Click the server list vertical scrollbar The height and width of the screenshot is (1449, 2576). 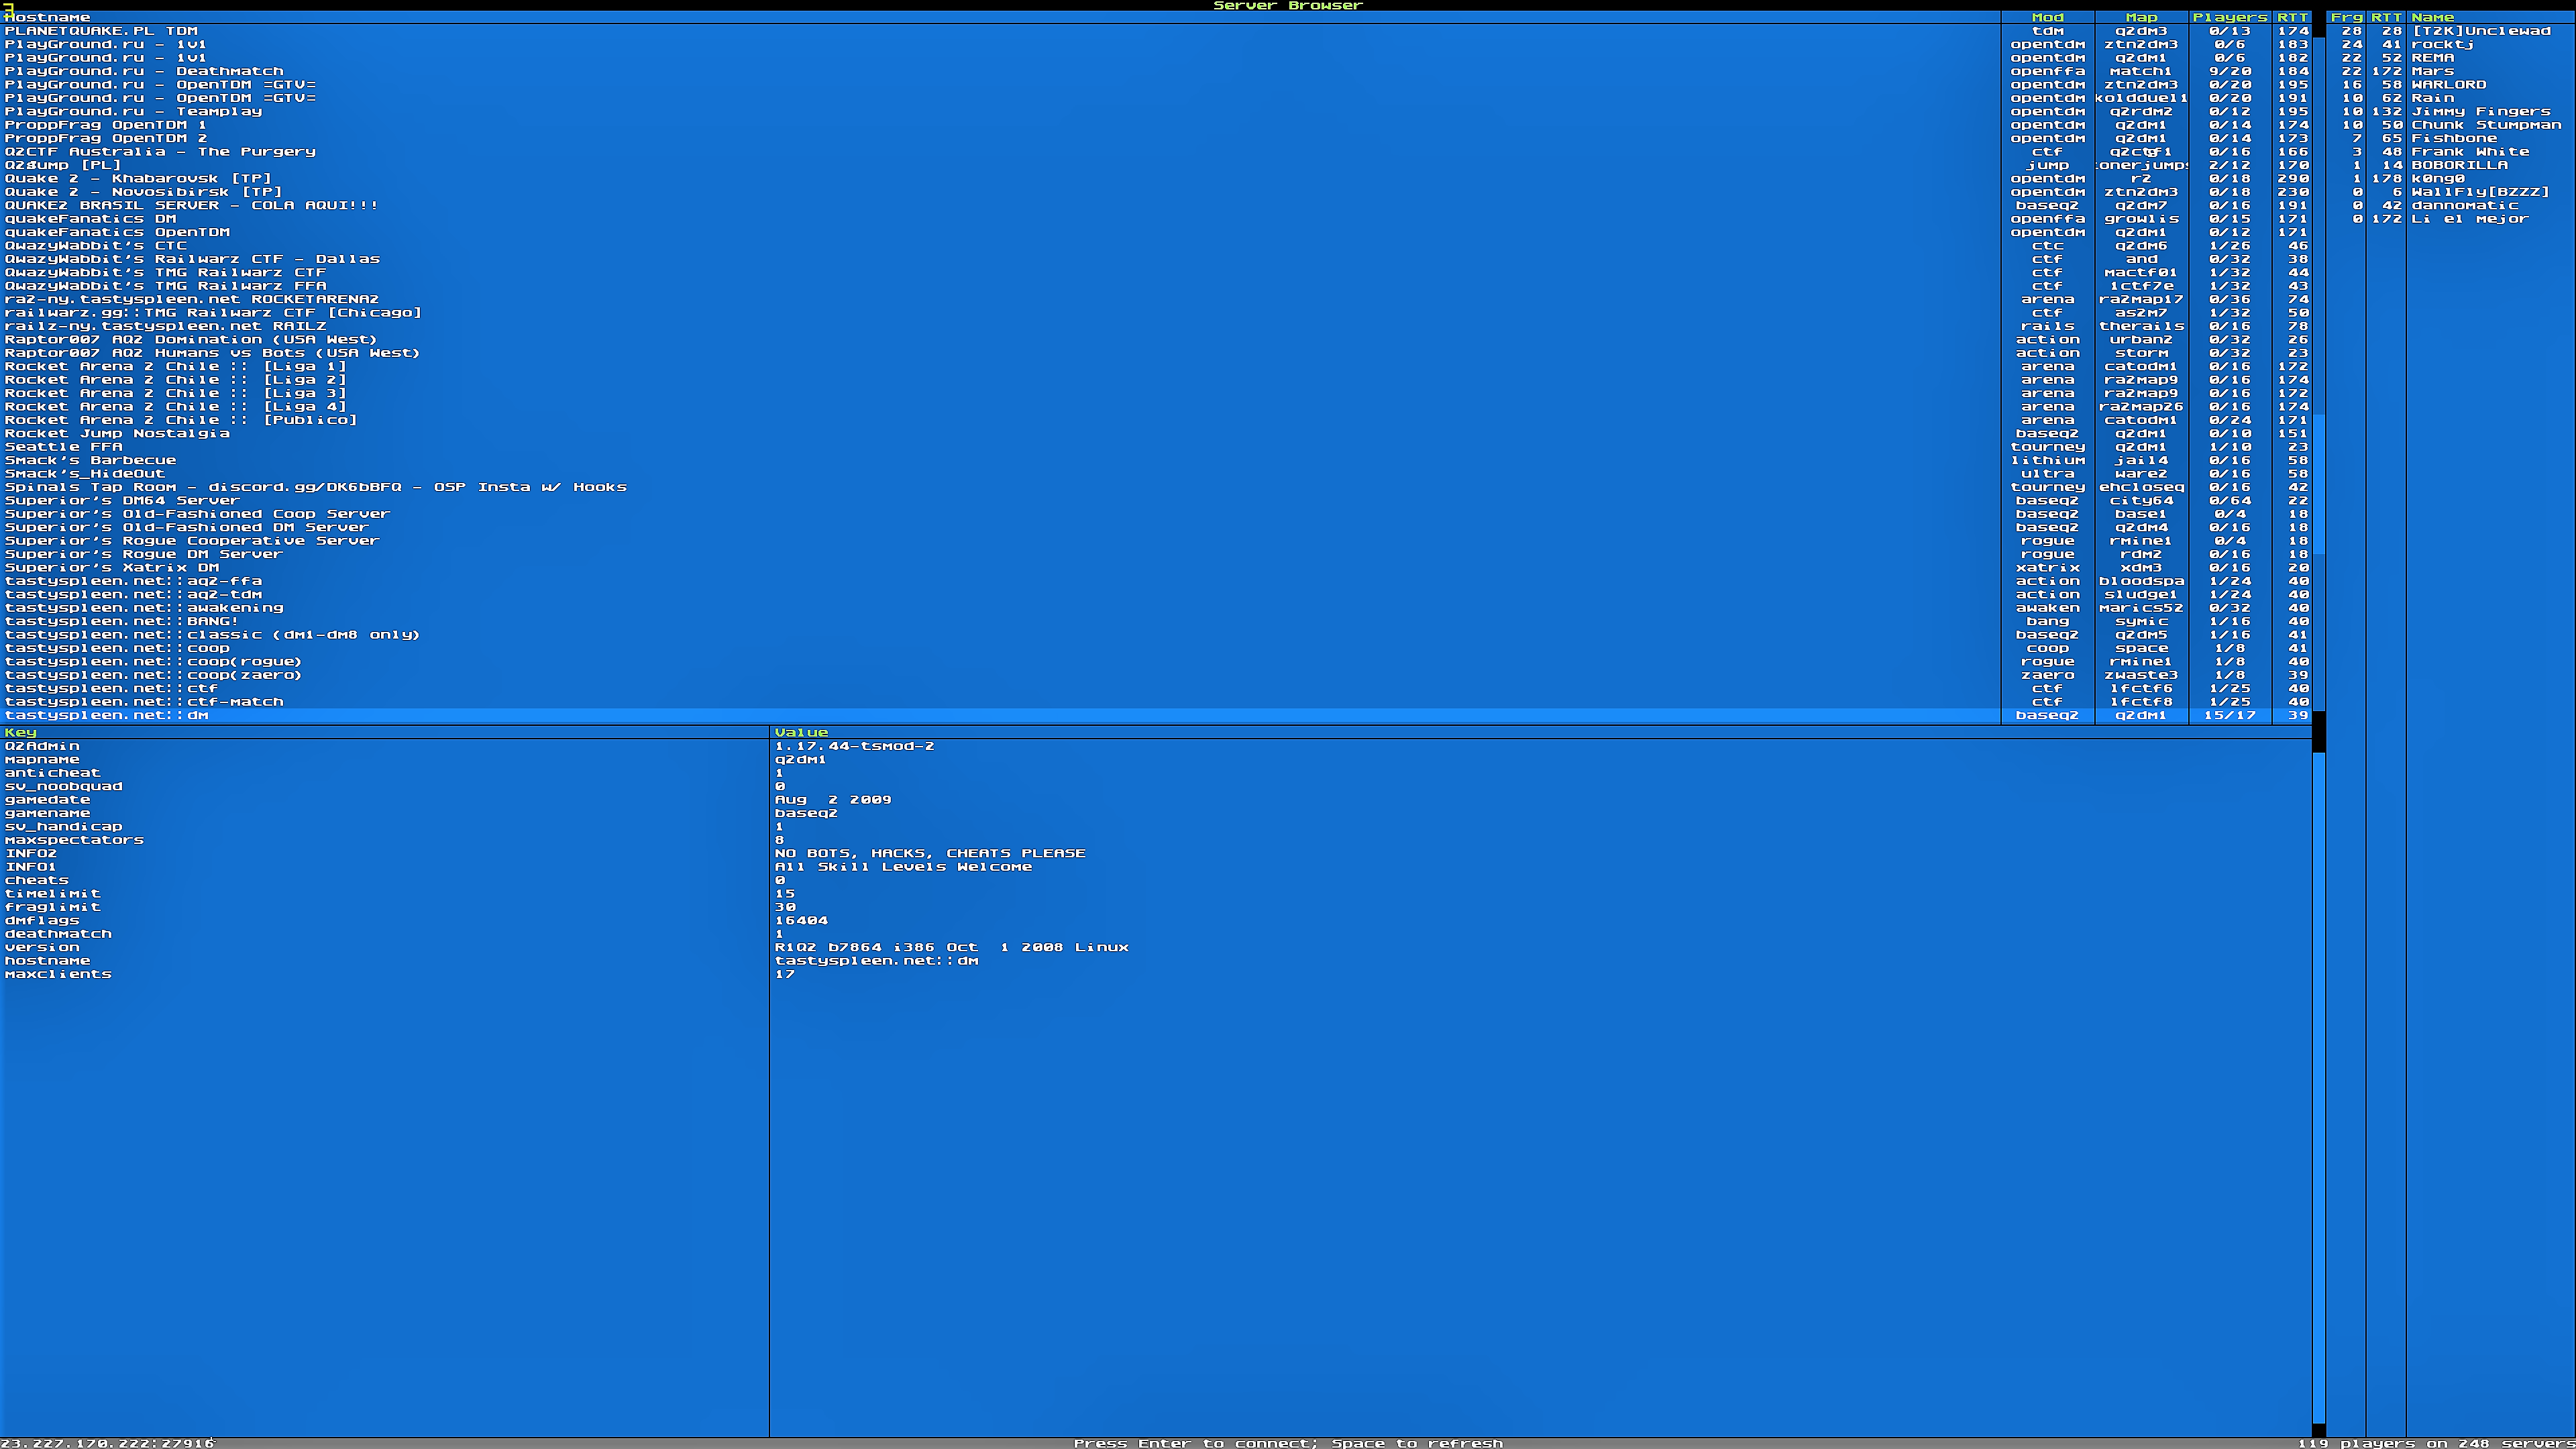2319,368
